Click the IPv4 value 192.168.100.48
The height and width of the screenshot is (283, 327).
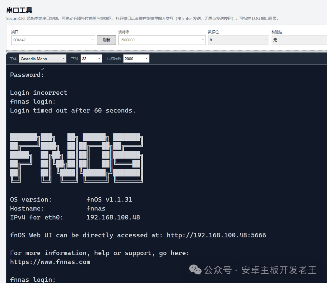coord(113,217)
